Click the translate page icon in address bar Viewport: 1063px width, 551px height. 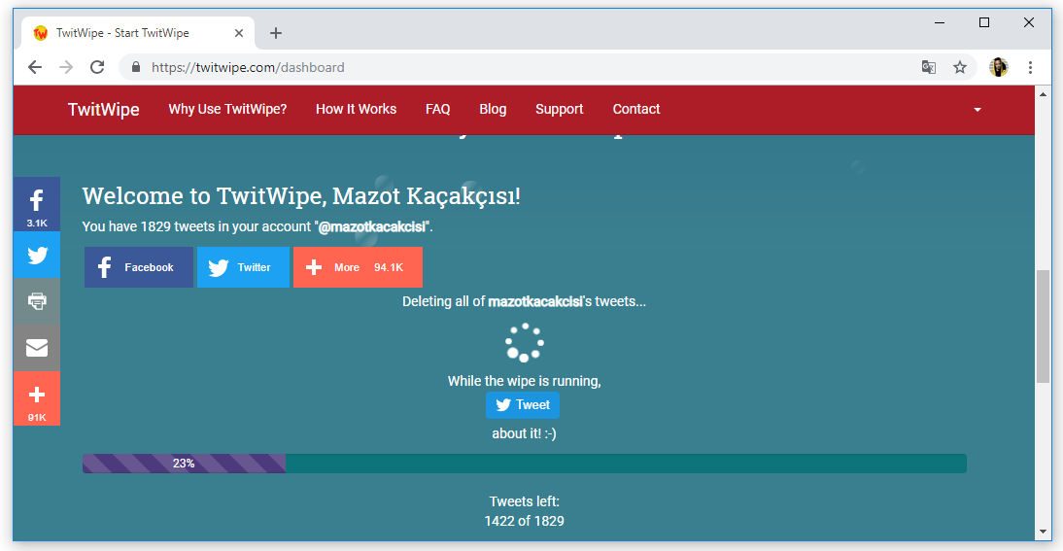point(929,67)
